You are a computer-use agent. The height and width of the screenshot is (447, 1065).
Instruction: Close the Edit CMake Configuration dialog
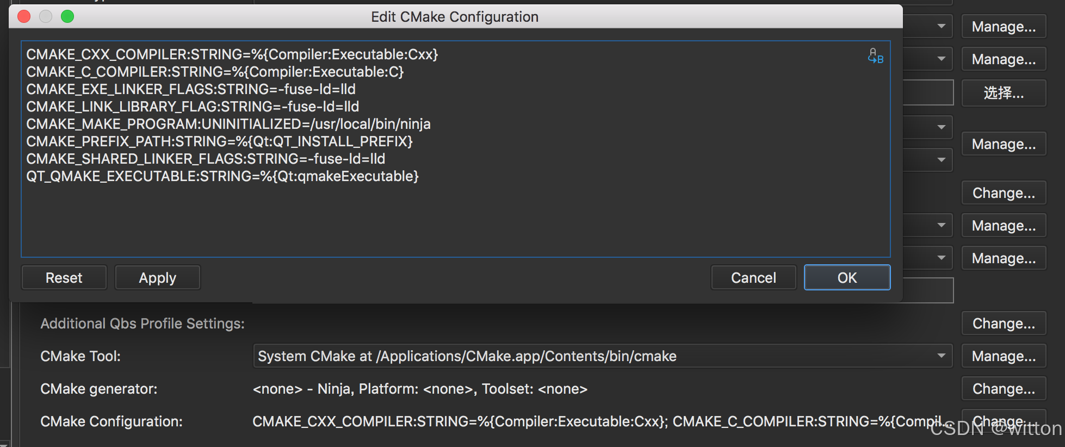(x=24, y=16)
